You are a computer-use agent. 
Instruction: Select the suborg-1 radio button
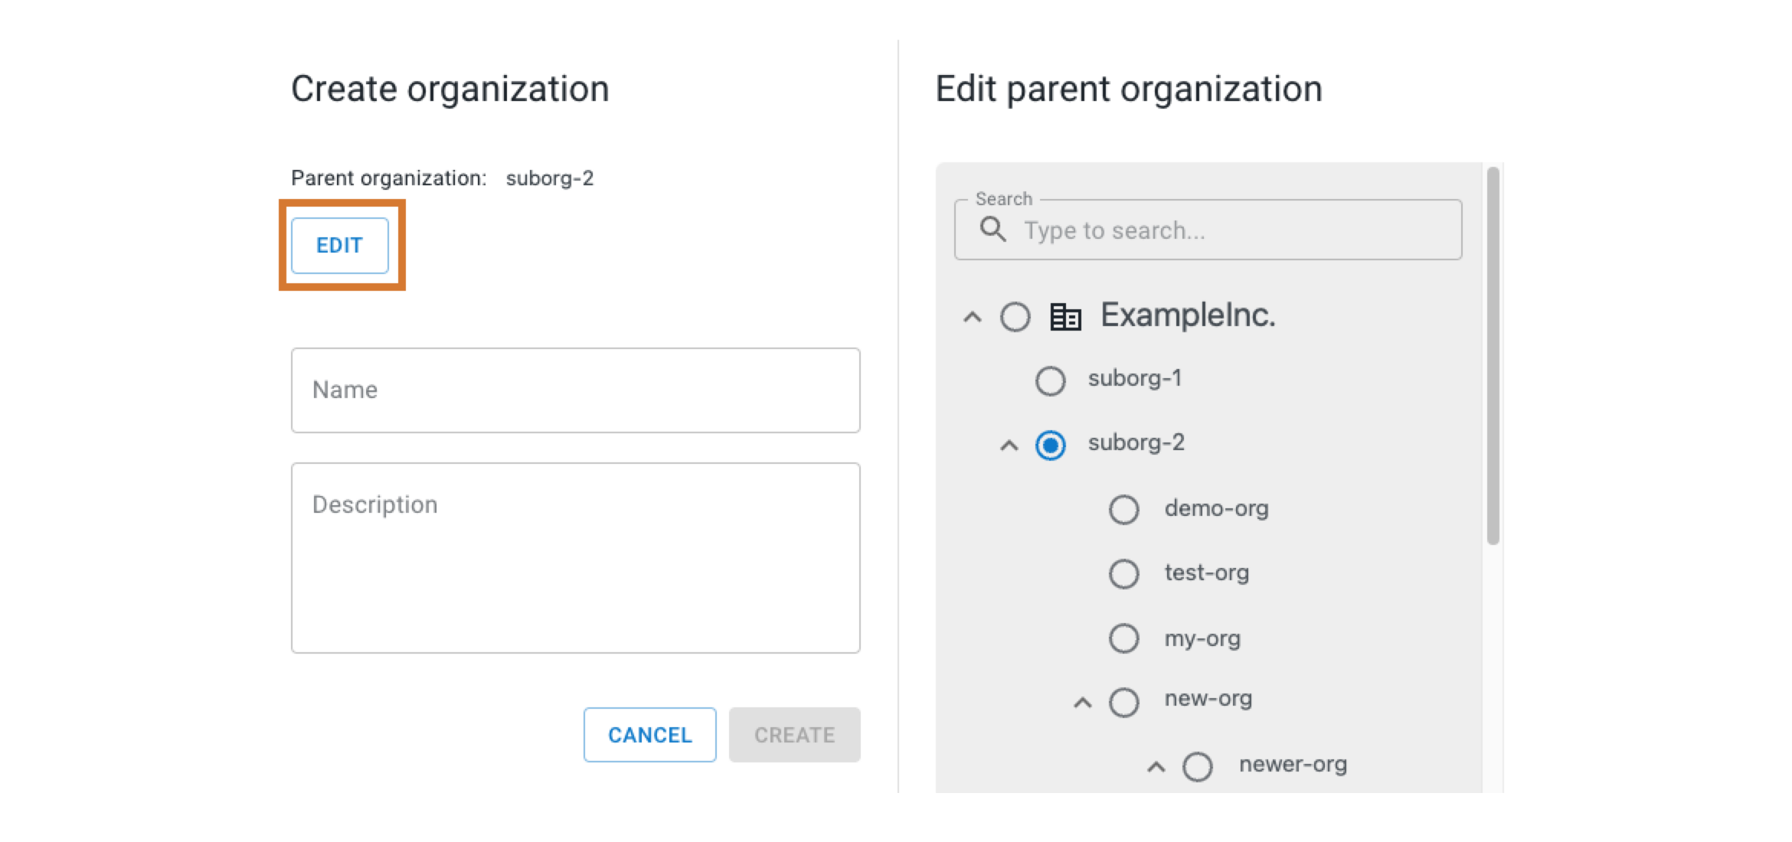[1050, 379]
